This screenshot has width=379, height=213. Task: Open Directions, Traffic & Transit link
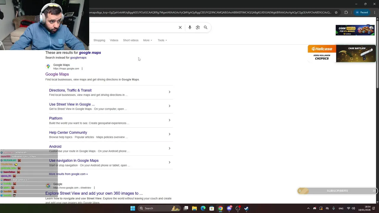coord(70,90)
